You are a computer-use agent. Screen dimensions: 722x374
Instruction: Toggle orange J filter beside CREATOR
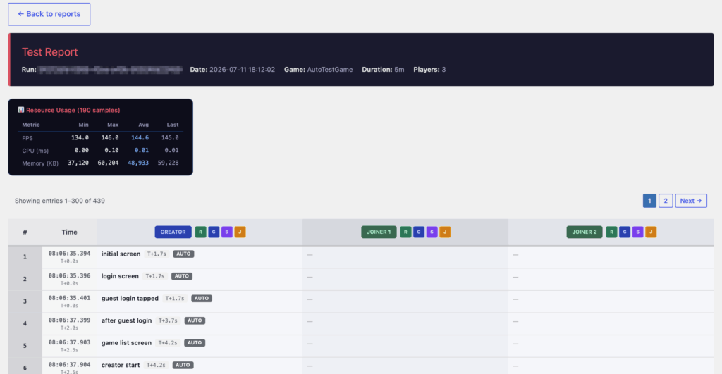tap(240, 232)
